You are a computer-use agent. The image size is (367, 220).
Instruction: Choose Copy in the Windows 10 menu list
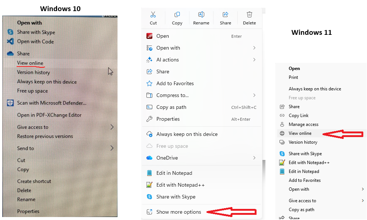click(23, 169)
